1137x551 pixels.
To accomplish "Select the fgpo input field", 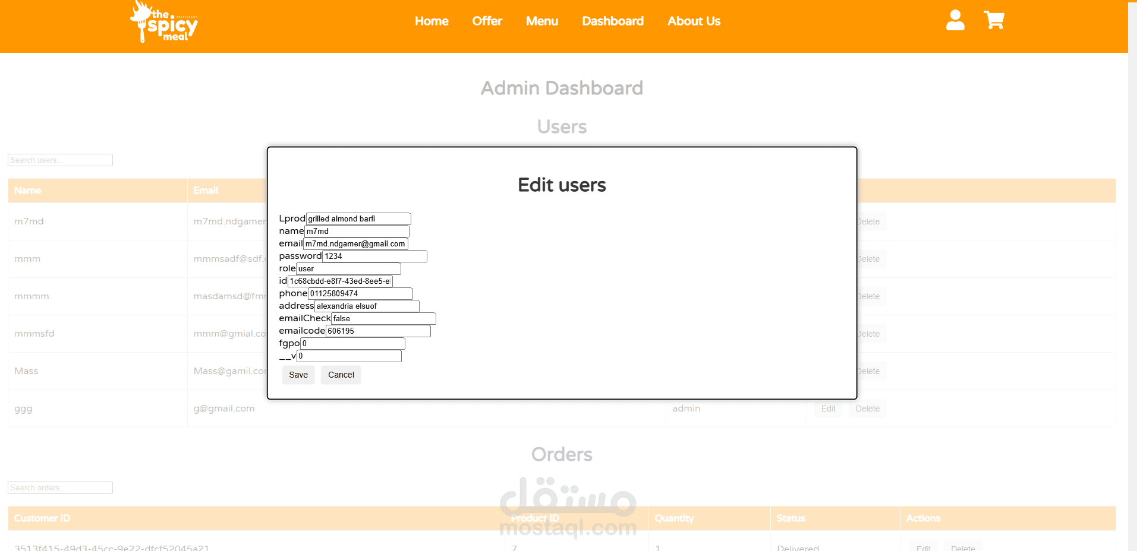I will coord(352,343).
